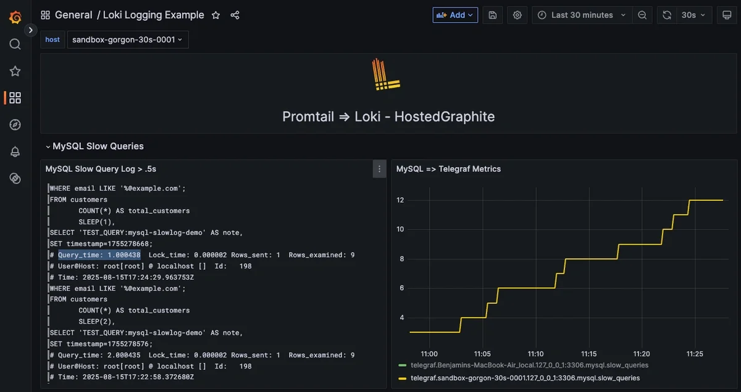This screenshot has width=741, height=392.
Task: Share the dashboard via the share icon
Action: (x=235, y=15)
